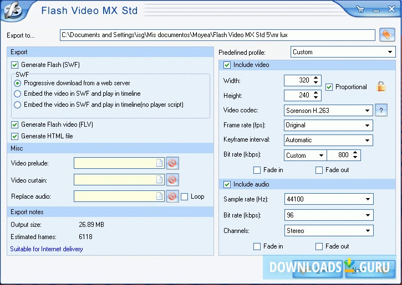
Task: Open the shopping cart purchase icon
Action: 360,9
